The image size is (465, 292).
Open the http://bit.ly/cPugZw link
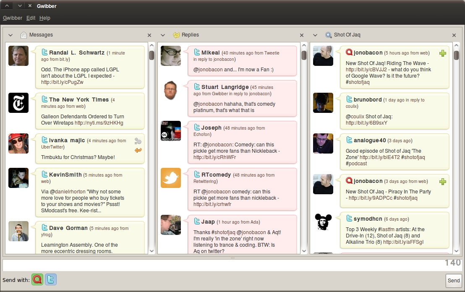click(62, 82)
